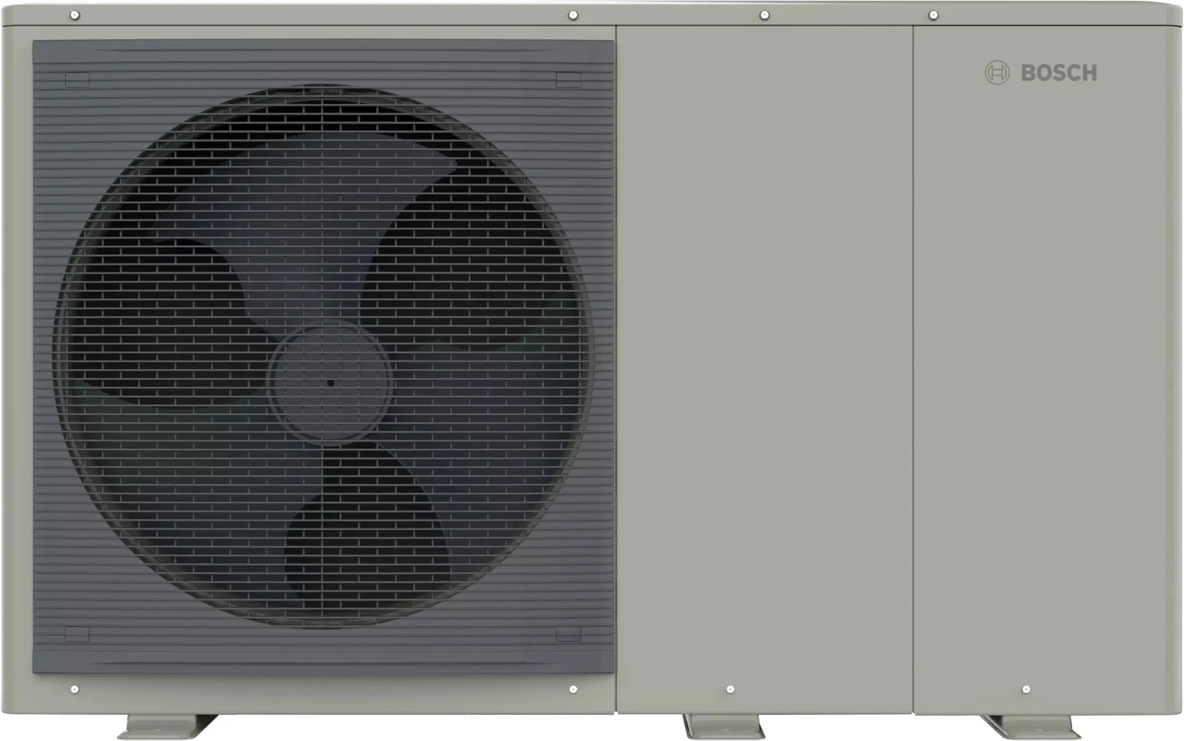Click the center hub of the fan
This screenshot has height=741, width=1184.
coord(330,381)
